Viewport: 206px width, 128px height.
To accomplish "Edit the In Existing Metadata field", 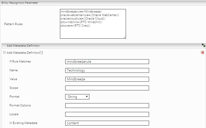I will [x=107, y=123].
